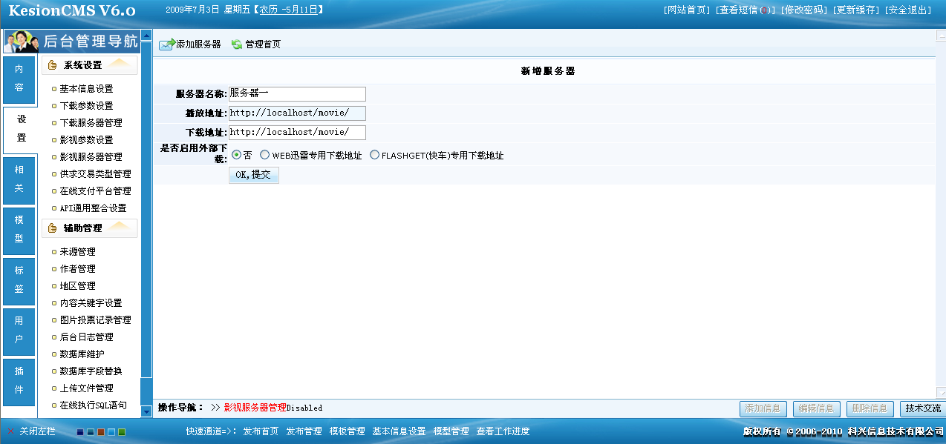
Task: Open 影视服务器管理 in the sidebar
Action: [91, 157]
